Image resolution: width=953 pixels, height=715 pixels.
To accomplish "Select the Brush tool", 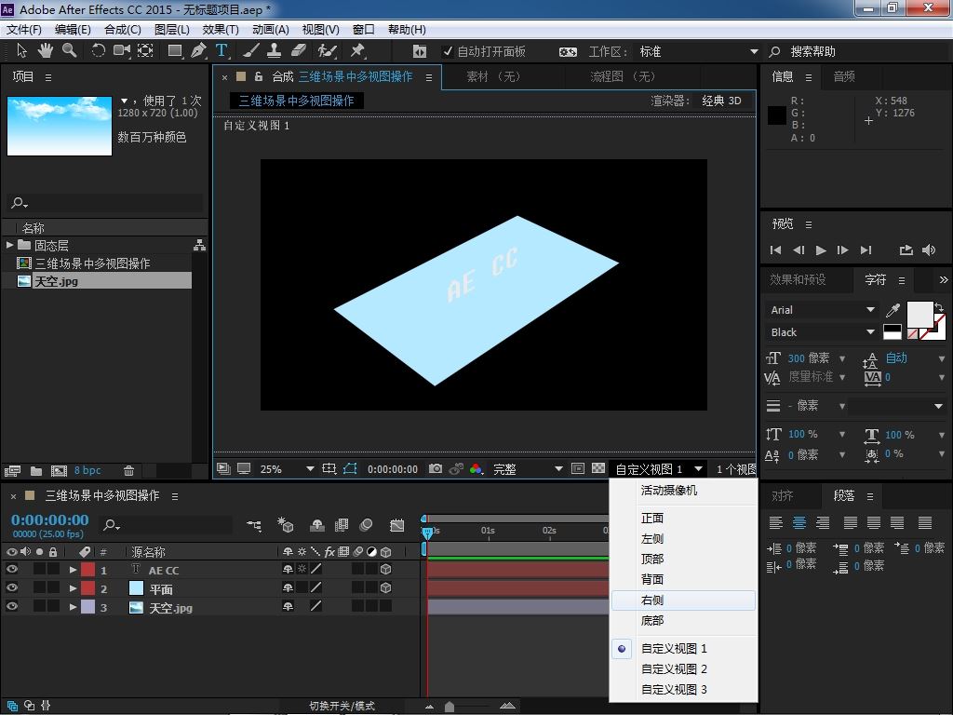I will (x=251, y=51).
